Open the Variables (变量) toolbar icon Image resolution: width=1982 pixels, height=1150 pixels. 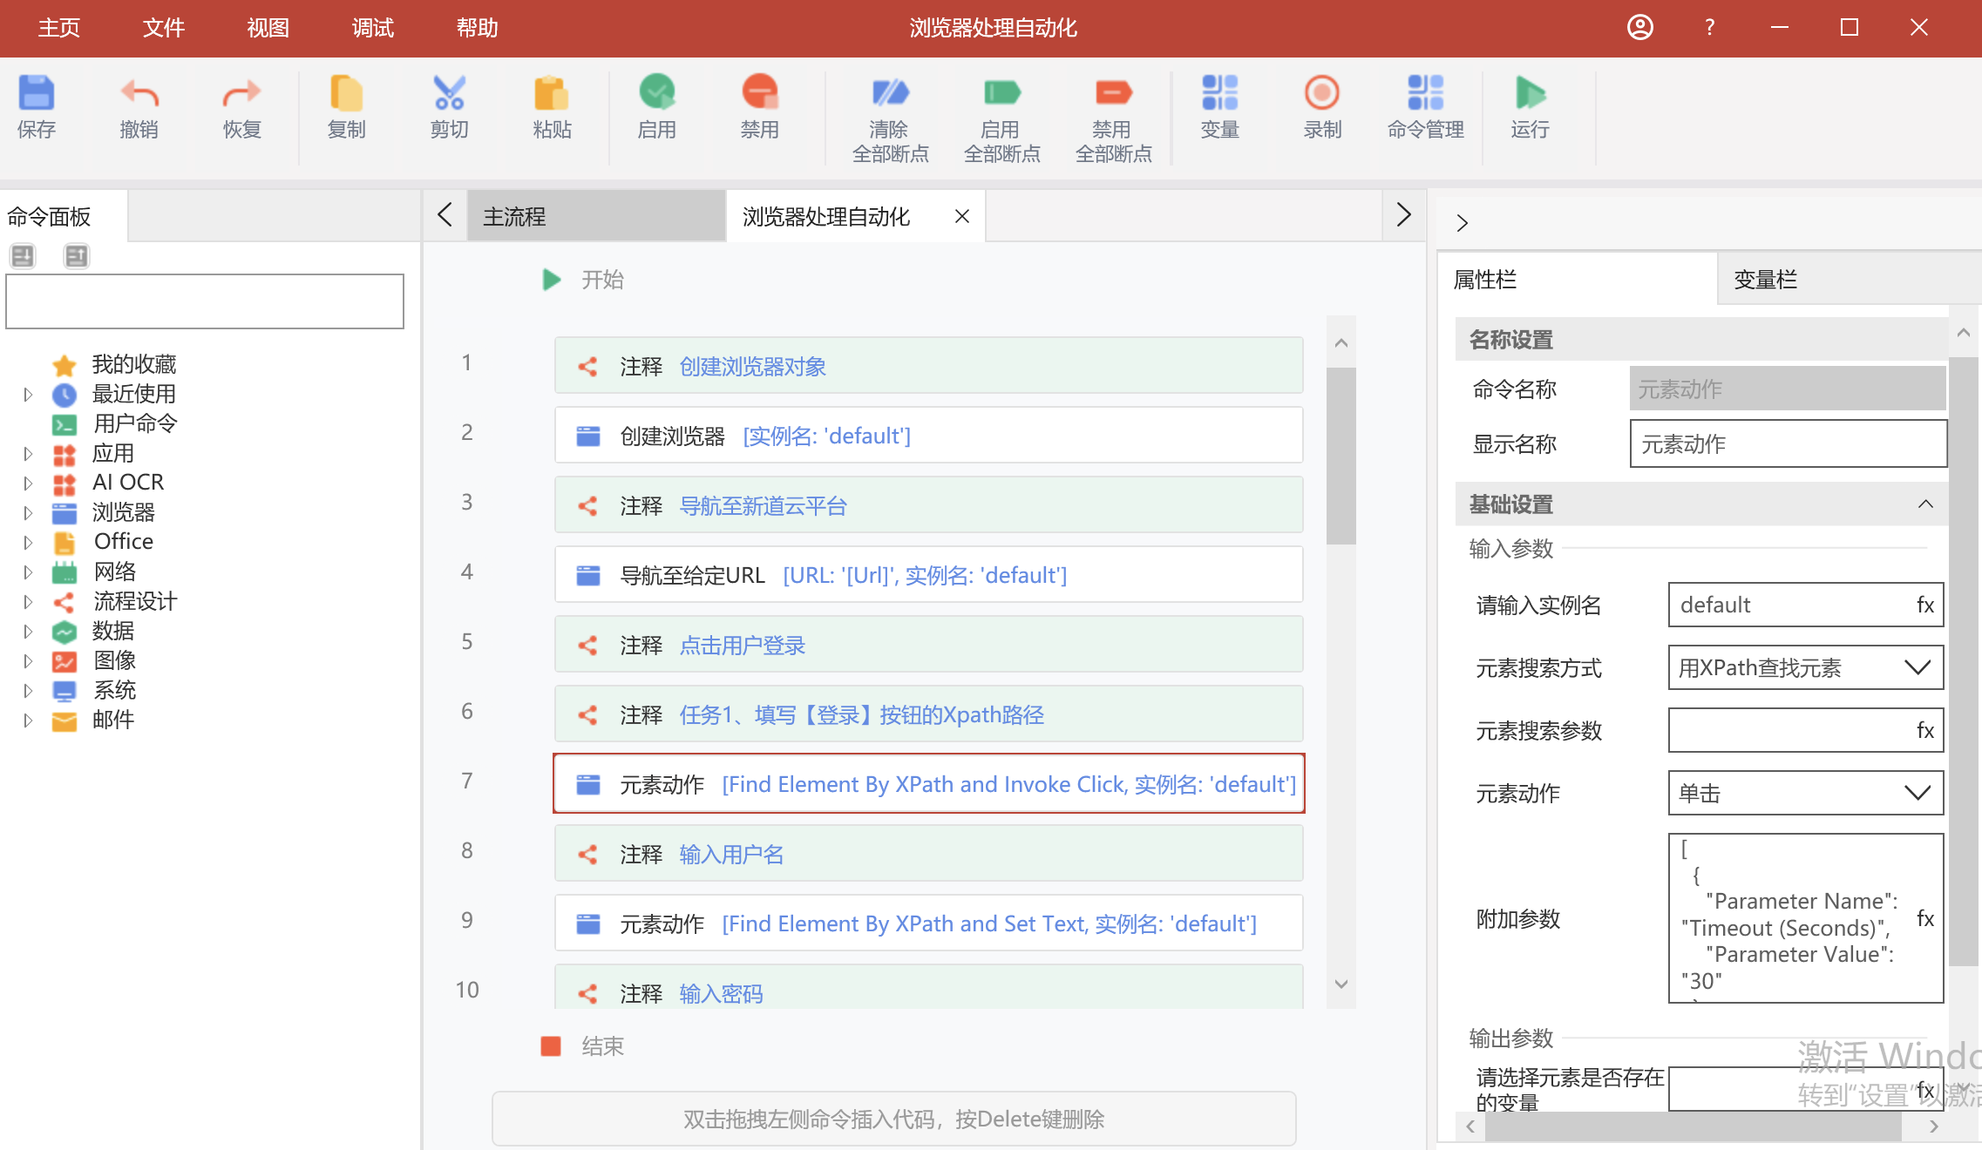pos(1219,94)
